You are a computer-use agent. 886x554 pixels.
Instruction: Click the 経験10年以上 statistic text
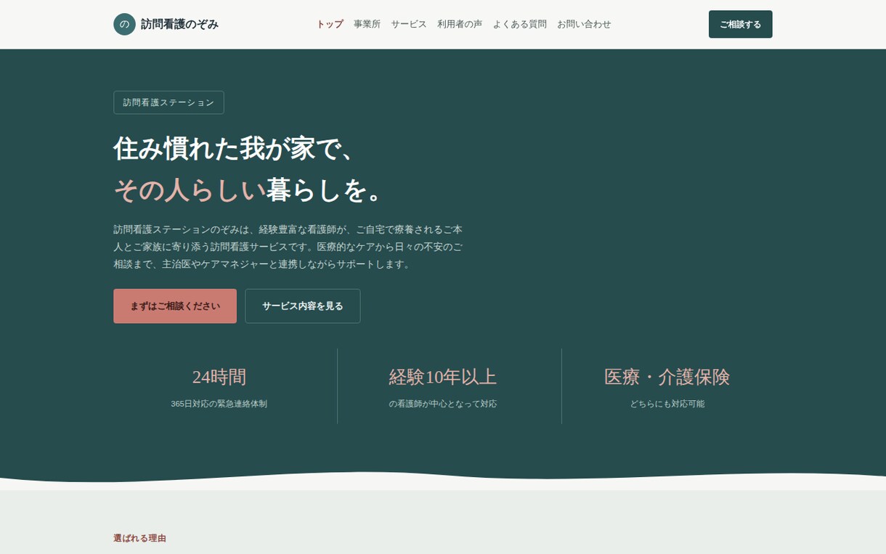pyautogui.click(x=443, y=377)
